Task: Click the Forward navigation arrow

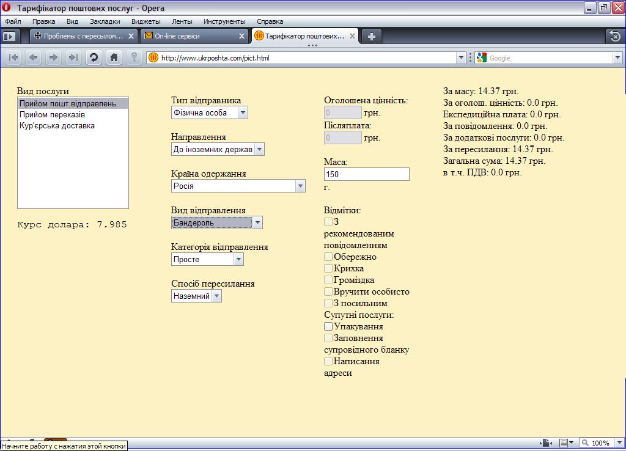Action: [53, 57]
